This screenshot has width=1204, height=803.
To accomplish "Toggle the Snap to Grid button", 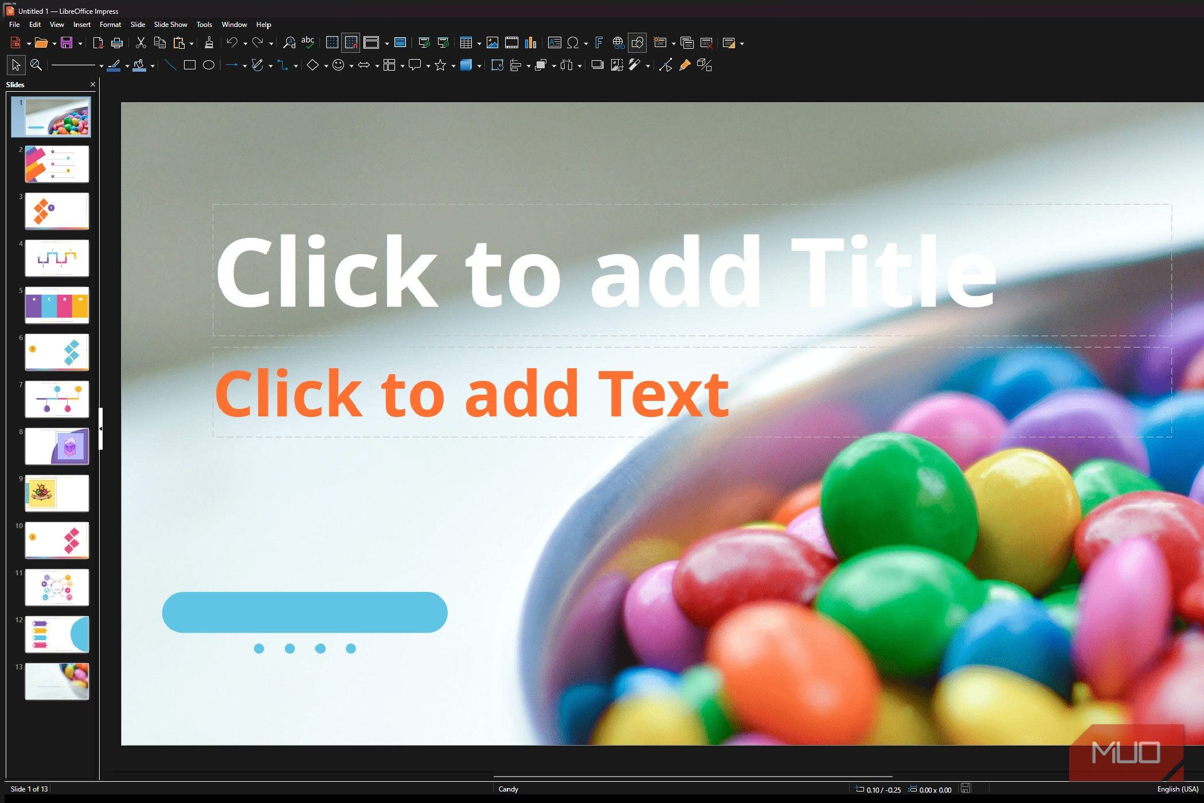I will click(351, 42).
